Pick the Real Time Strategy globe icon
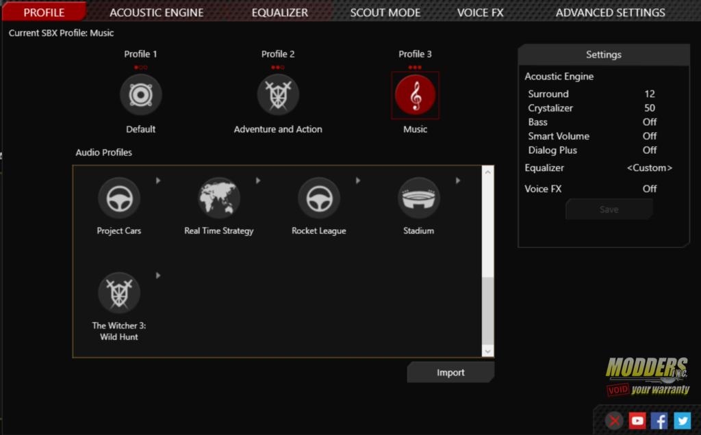Screen dimensions: 701x435 coord(219,198)
